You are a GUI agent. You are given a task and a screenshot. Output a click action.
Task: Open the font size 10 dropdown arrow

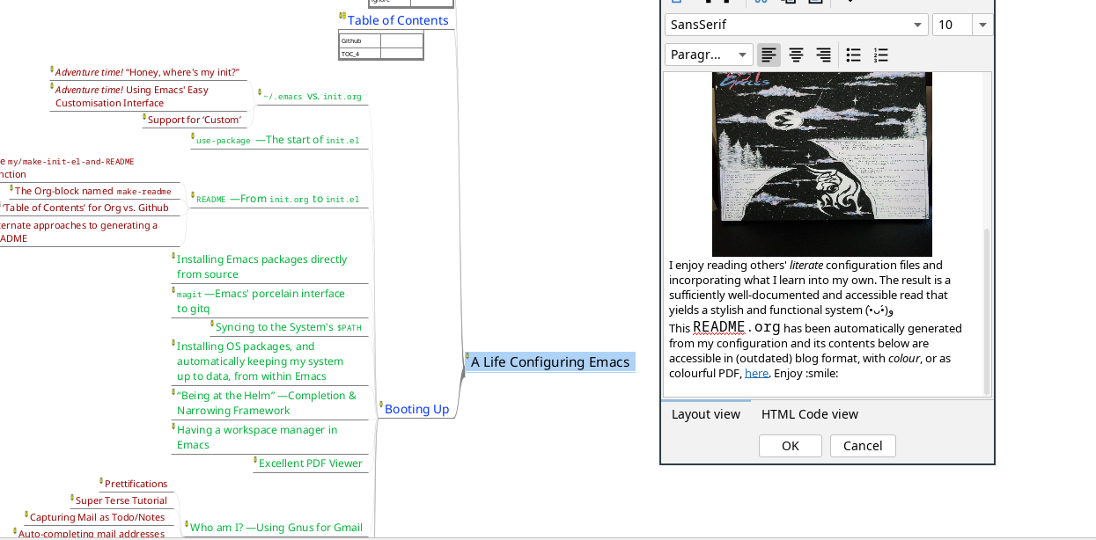[982, 25]
